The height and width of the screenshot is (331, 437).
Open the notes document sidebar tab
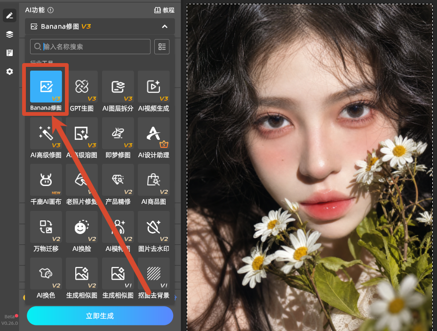[x=9, y=53]
